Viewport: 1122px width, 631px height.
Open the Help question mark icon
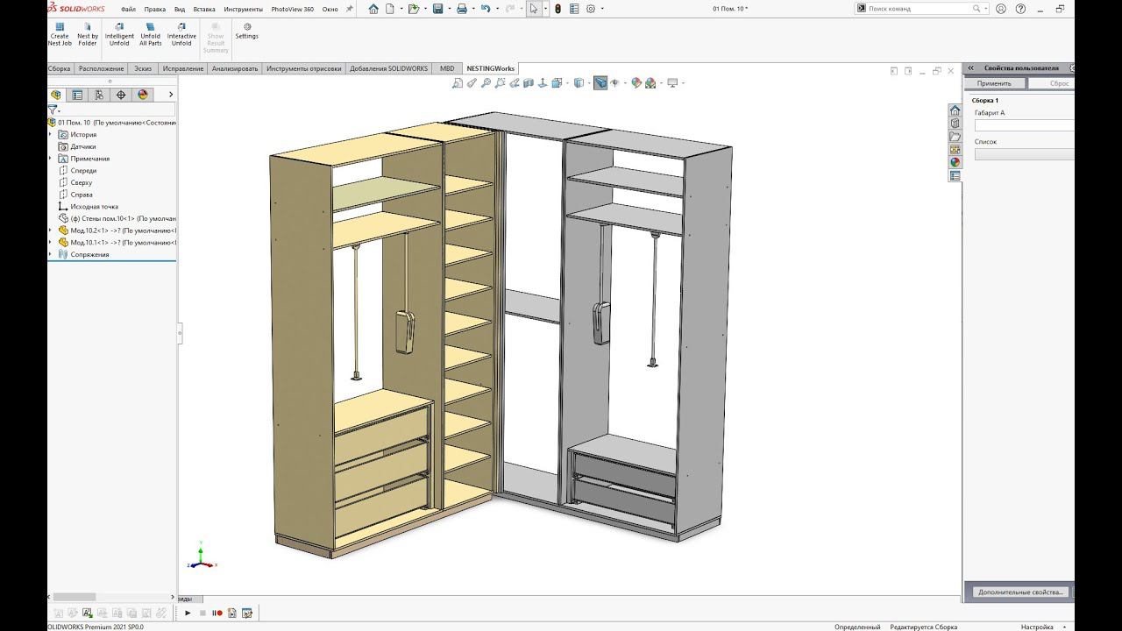(x=1021, y=9)
